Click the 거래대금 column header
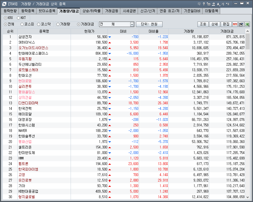Screen dimensions: 253x202 point(227,31)
